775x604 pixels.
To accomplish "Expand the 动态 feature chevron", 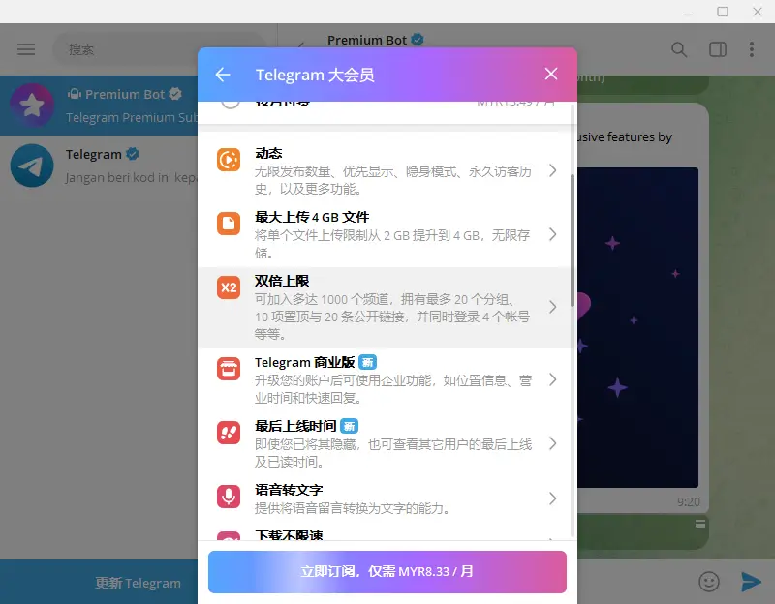I will 552,170.
